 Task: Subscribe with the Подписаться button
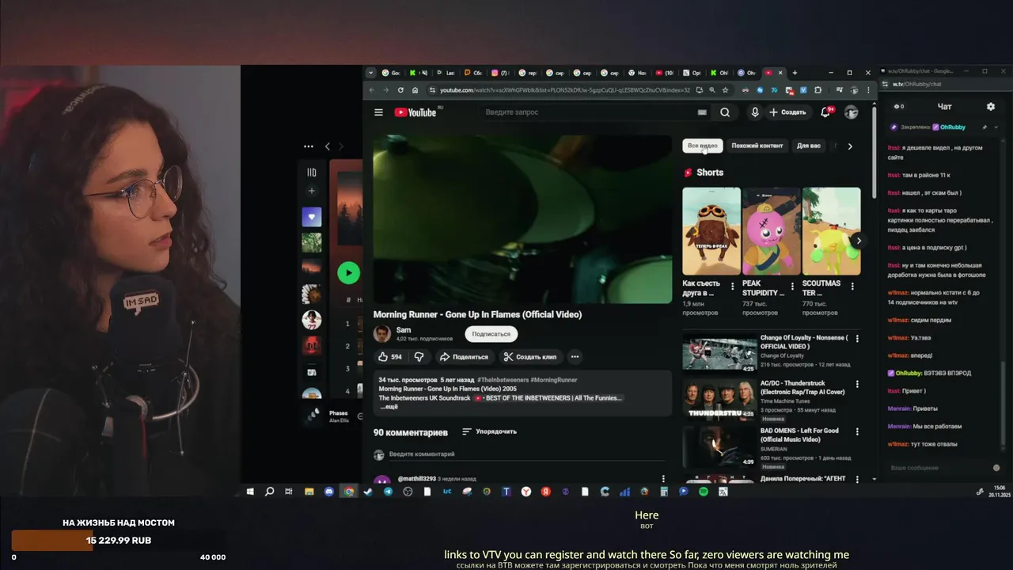coord(491,334)
